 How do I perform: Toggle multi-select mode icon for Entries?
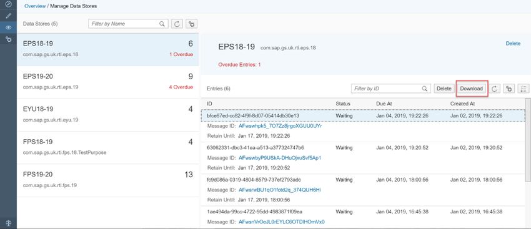click(x=524, y=89)
